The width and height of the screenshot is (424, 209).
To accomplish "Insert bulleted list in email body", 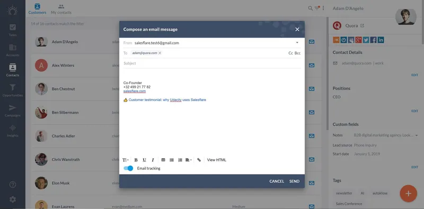I will (171, 160).
